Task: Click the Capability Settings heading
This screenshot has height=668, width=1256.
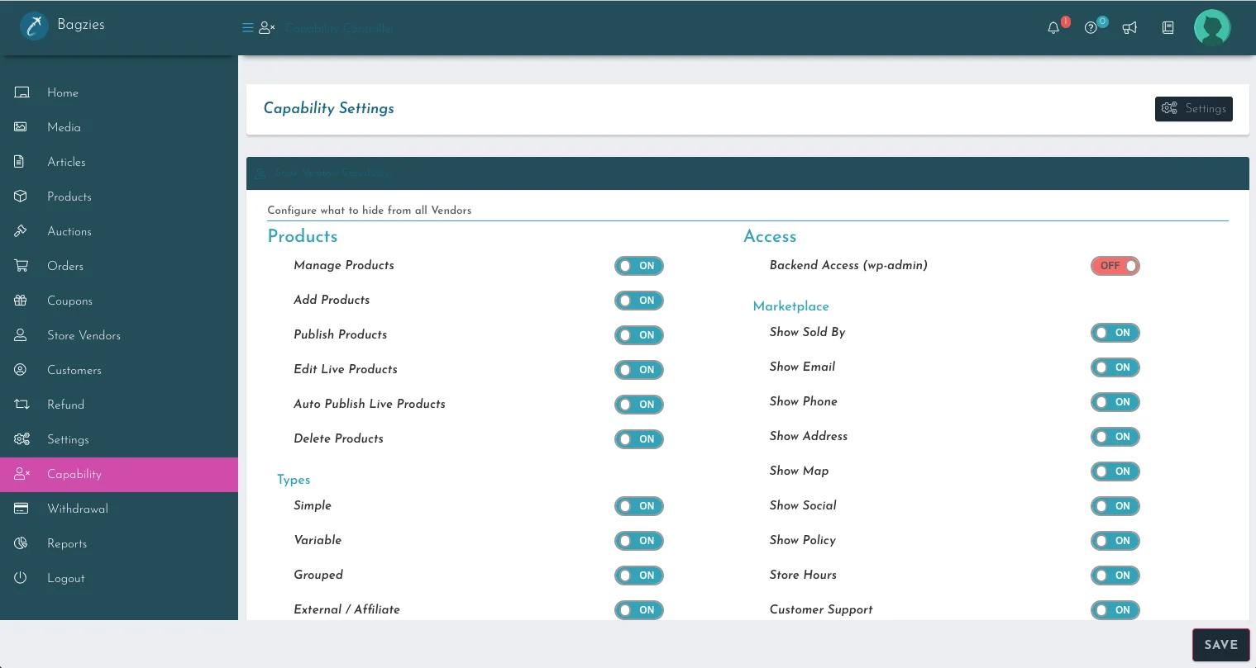Action: point(328,108)
